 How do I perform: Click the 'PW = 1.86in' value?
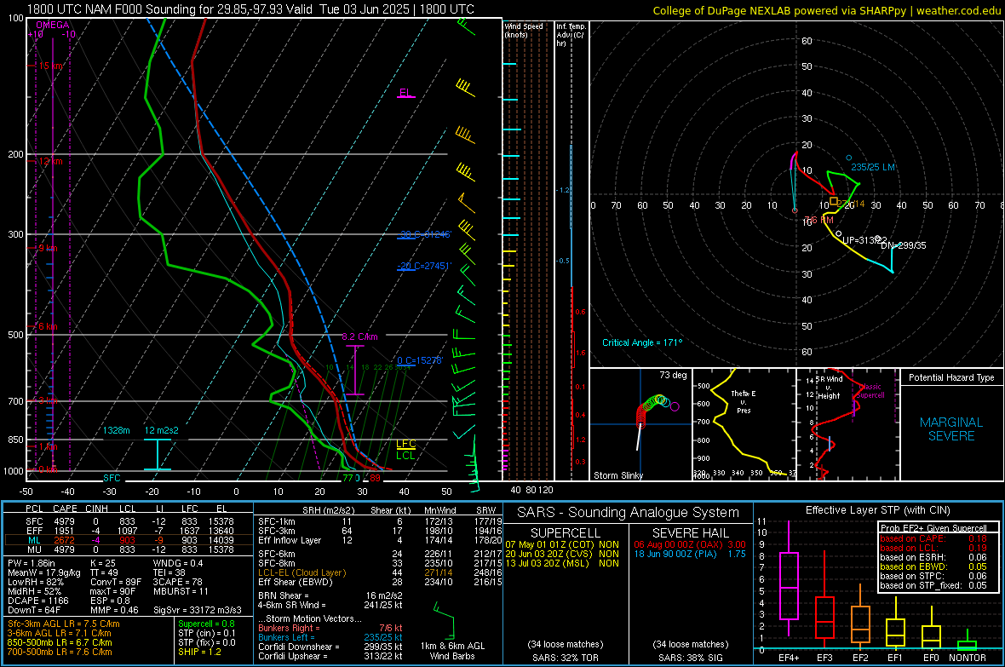click(x=32, y=563)
